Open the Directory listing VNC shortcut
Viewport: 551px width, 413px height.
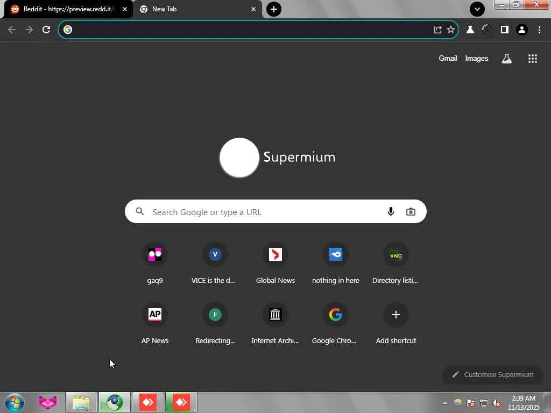(x=395, y=264)
